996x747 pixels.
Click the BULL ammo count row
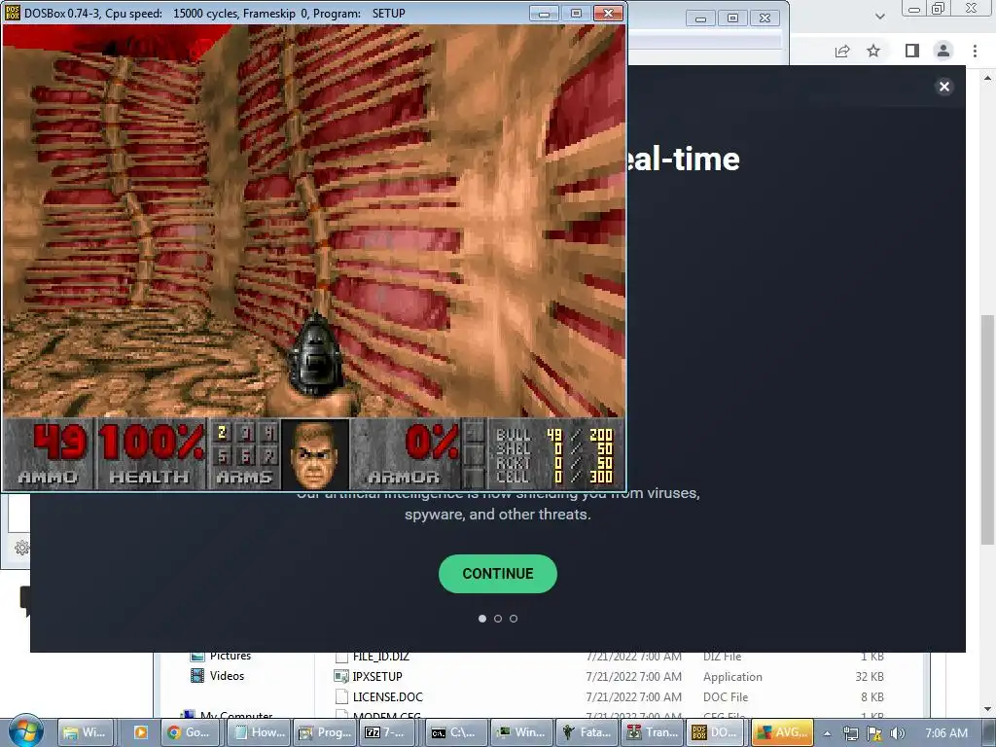point(553,435)
